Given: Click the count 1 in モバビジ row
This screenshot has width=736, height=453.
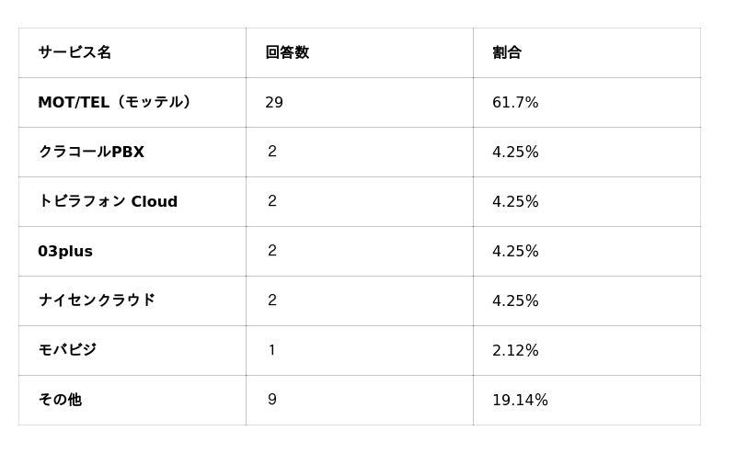Looking at the screenshot, I should tap(272, 350).
